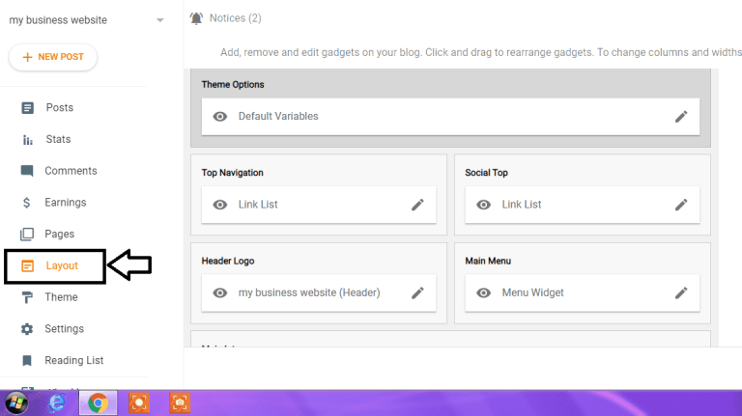Toggle visibility of Top Navigation Link List
The image size is (742, 416).
pyautogui.click(x=220, y=205)
